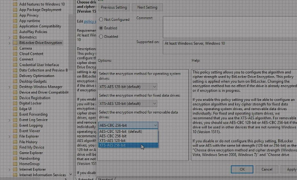
Task: Select Event Logging in the tree
Action: 31,125
